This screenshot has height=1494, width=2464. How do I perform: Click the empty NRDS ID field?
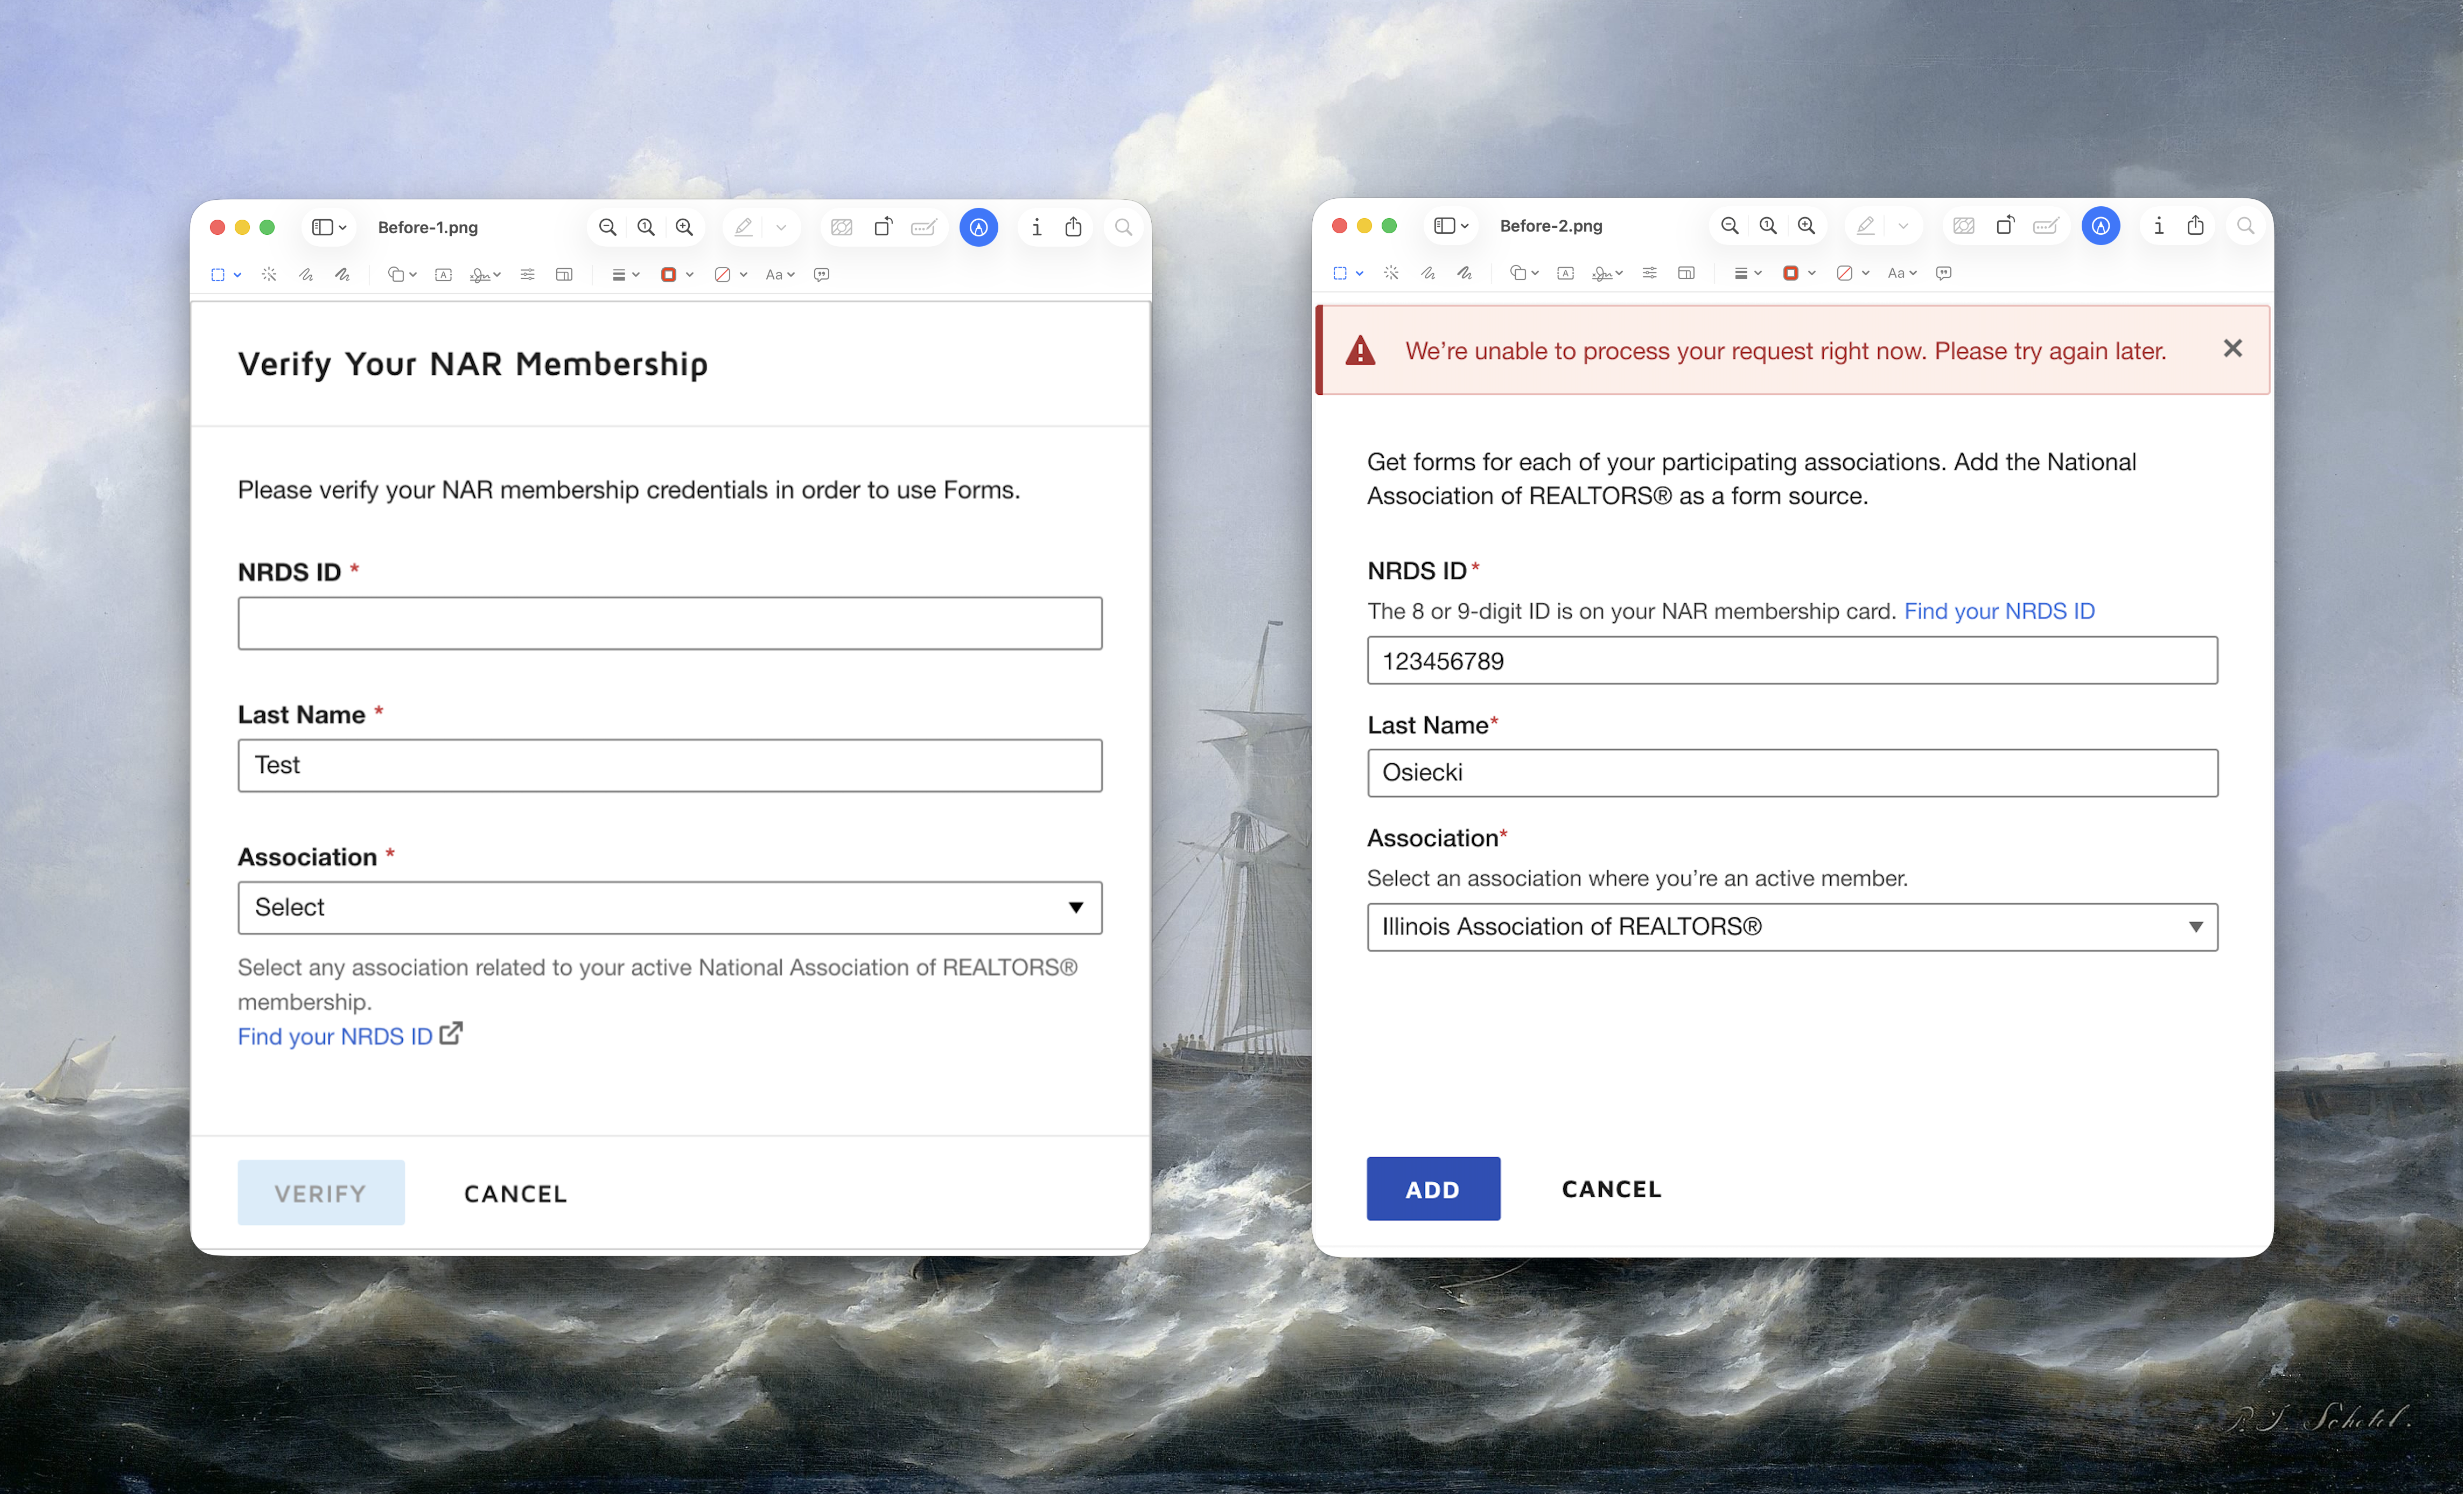(670, 623)
